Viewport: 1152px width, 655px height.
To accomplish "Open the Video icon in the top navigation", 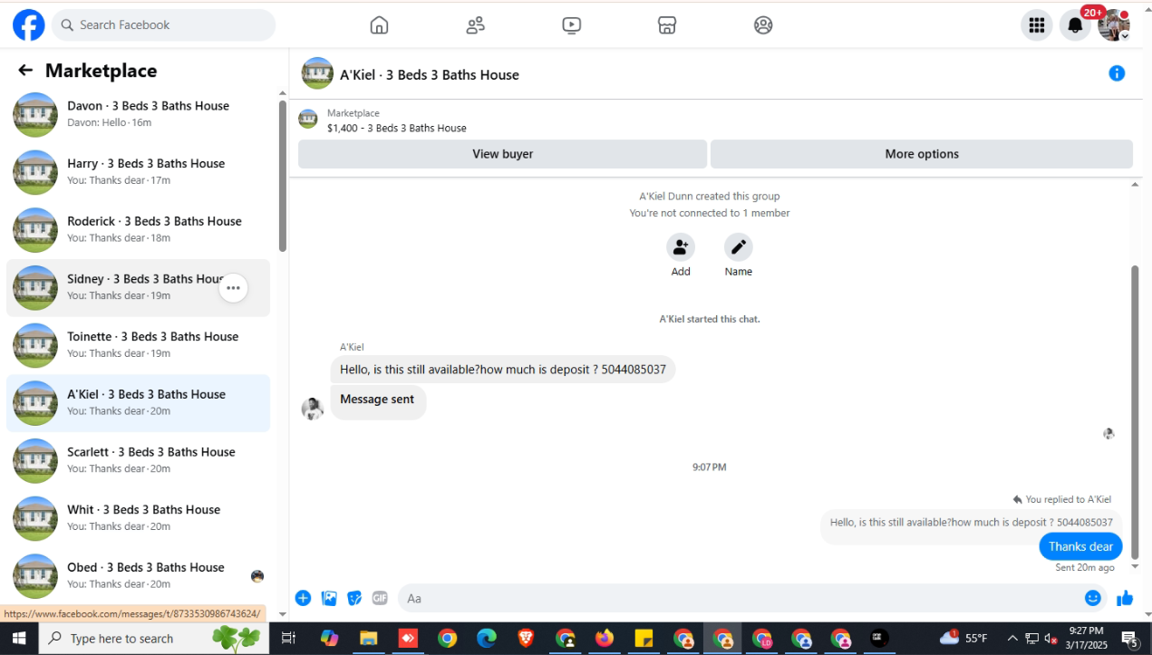I will pyautogui.click(x=571, y=25).
